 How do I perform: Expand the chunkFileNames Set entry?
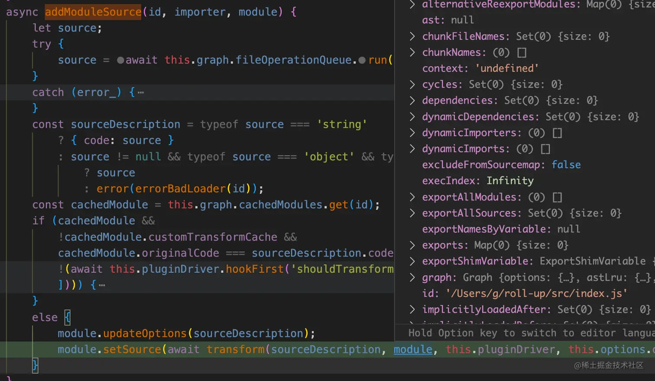click(x=412, y=36)
